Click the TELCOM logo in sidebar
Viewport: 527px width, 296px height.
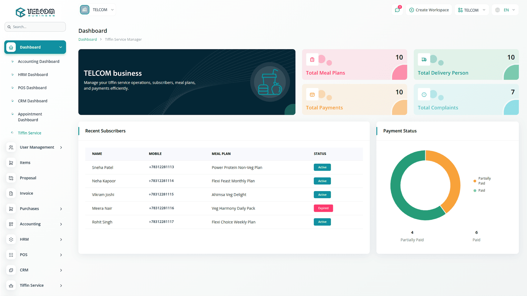[35, 12]
